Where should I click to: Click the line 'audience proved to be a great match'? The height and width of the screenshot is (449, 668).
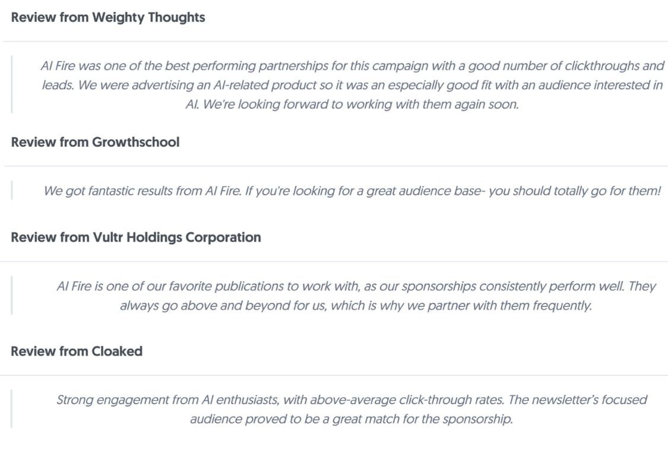tap(352, 419)
